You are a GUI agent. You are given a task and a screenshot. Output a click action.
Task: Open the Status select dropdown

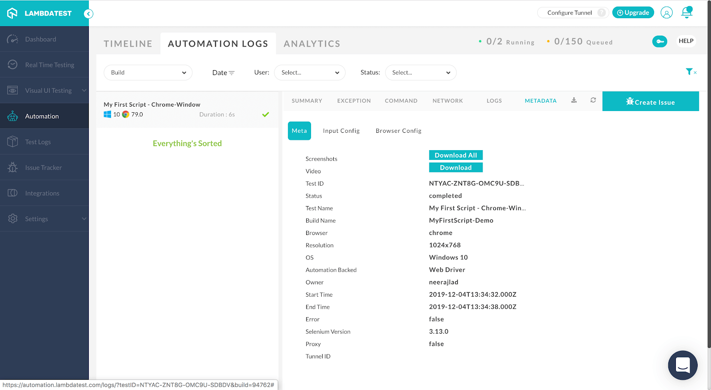point(421,72)
